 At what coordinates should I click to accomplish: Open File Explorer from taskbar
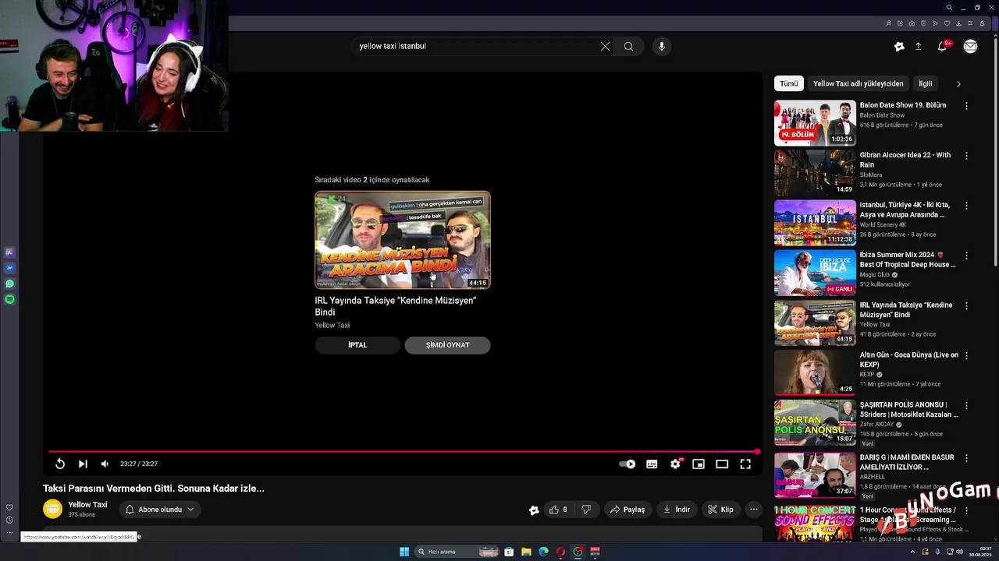[526, 552]
